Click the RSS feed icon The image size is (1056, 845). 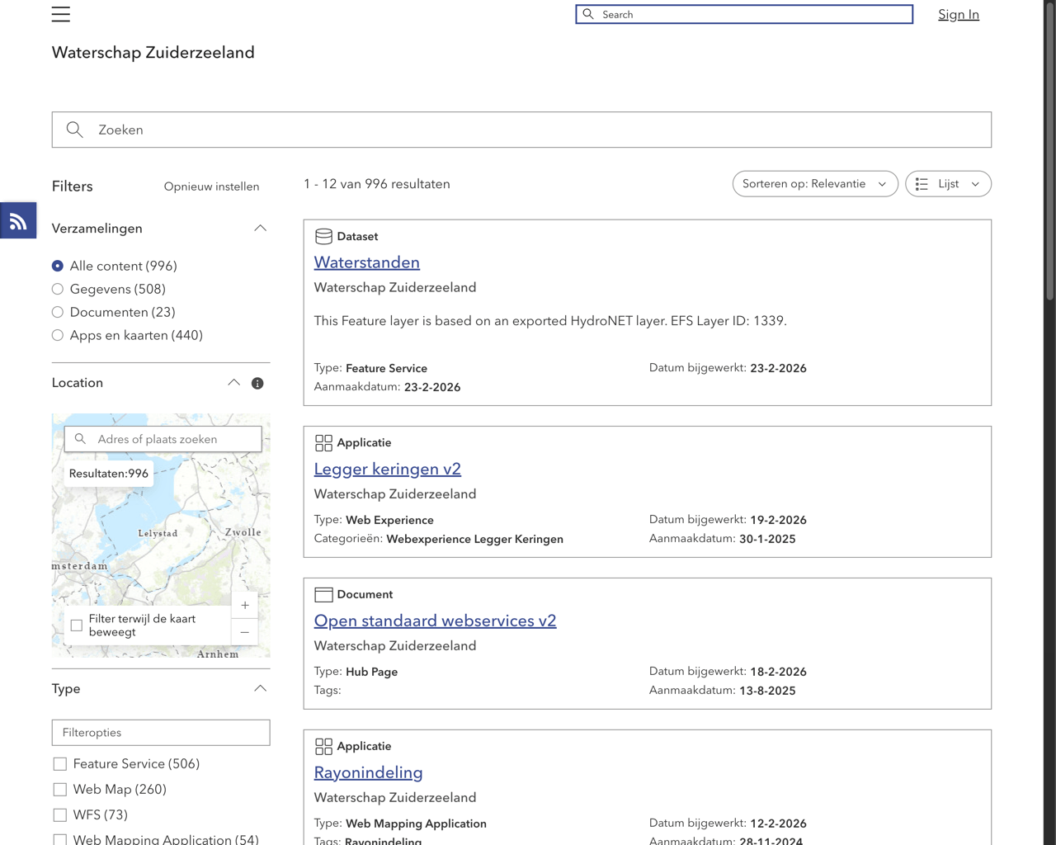(x=18, y=221)
